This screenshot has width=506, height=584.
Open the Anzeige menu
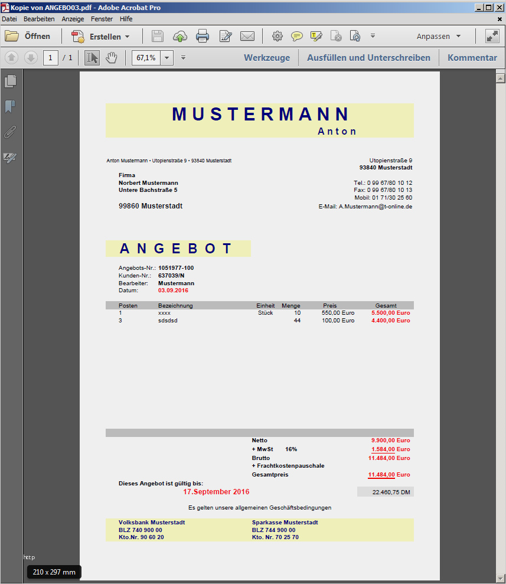tap(73, 19)
